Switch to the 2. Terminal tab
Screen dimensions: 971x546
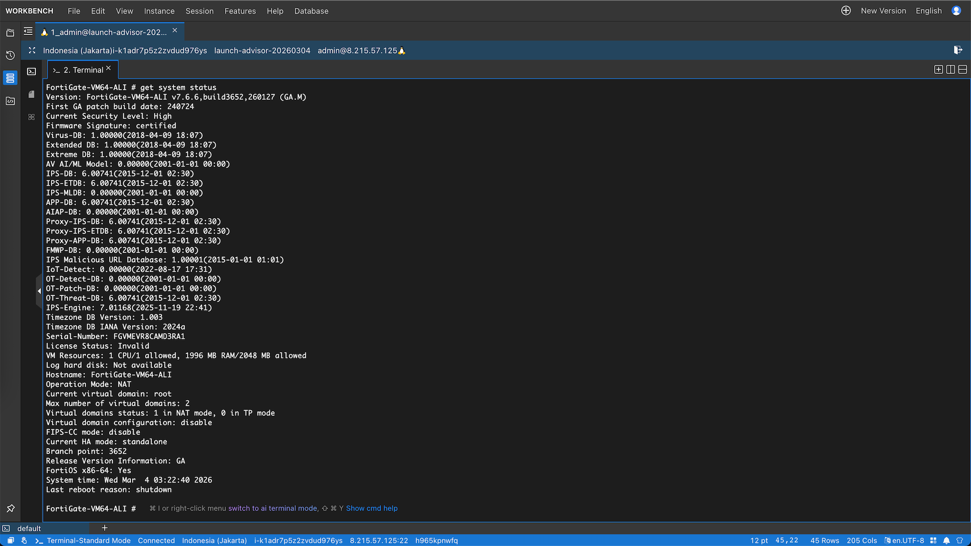[83, 70]
